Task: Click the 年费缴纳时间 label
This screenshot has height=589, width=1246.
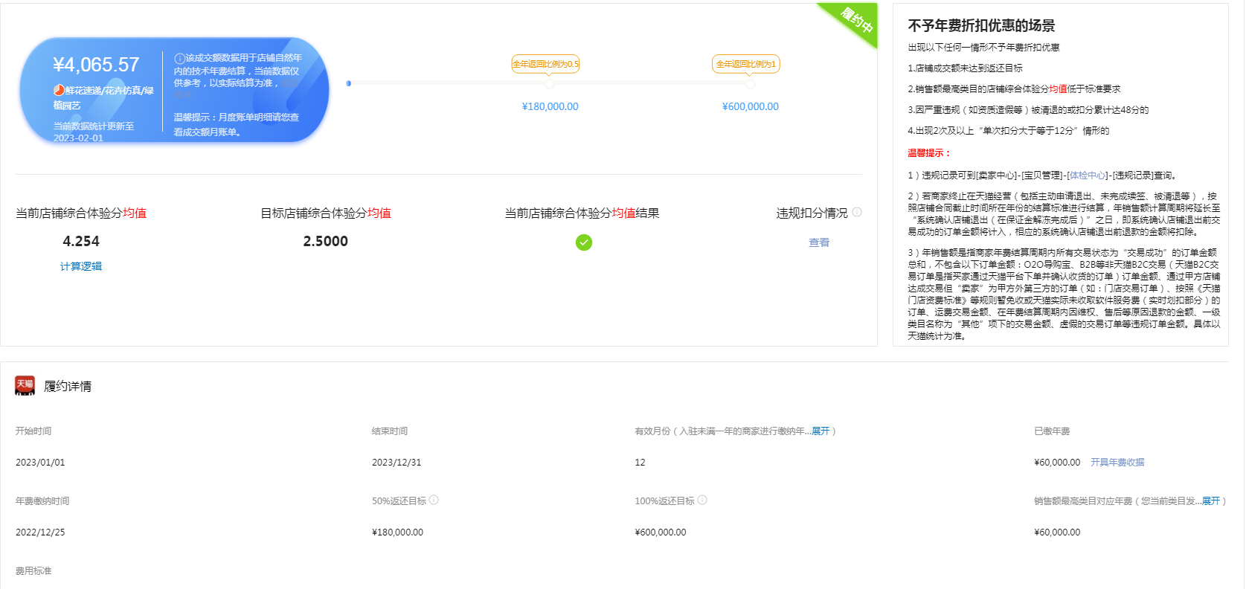Action: tap(42, 501)
